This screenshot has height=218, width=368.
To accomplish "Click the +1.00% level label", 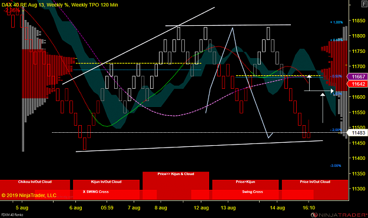I will [336, 22].
